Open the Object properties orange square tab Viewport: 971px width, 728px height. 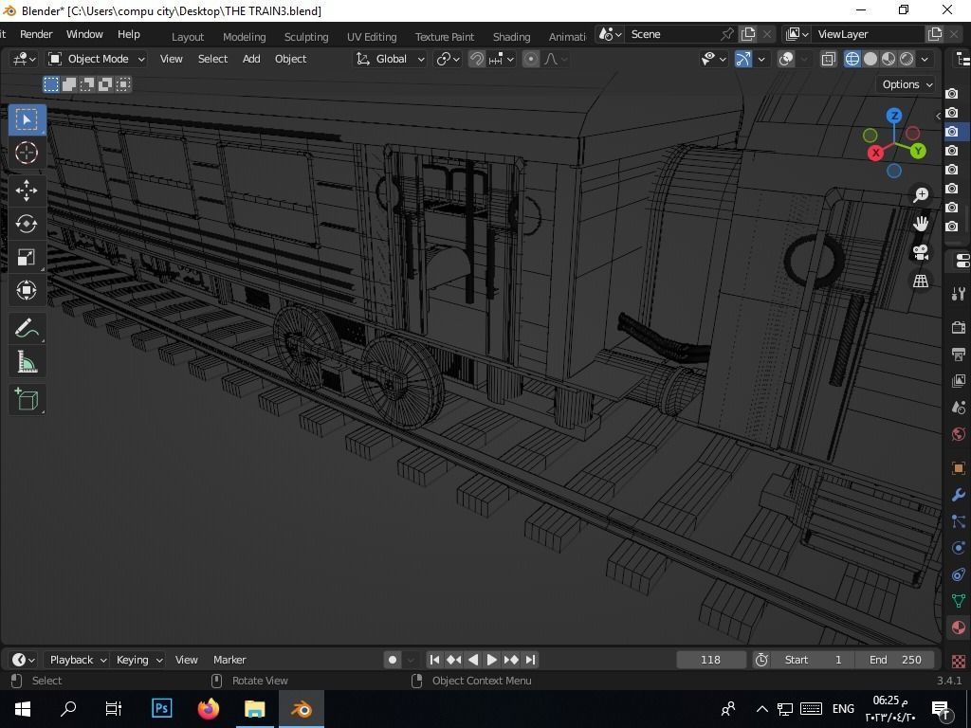(x=958, y=468)
